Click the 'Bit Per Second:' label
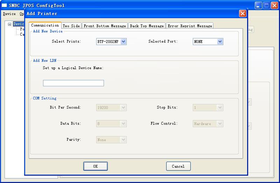The width and height of the screenshot is (280, 183). [65, 107]
